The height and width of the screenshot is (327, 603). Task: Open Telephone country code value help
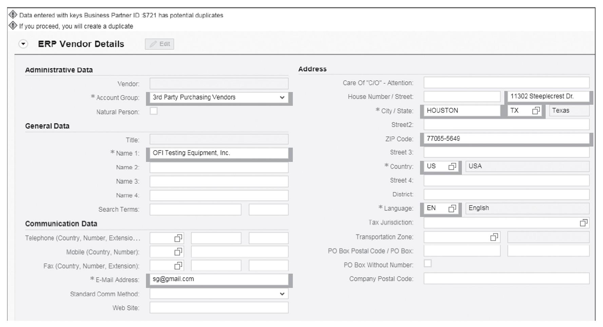(x=178, y=238)
